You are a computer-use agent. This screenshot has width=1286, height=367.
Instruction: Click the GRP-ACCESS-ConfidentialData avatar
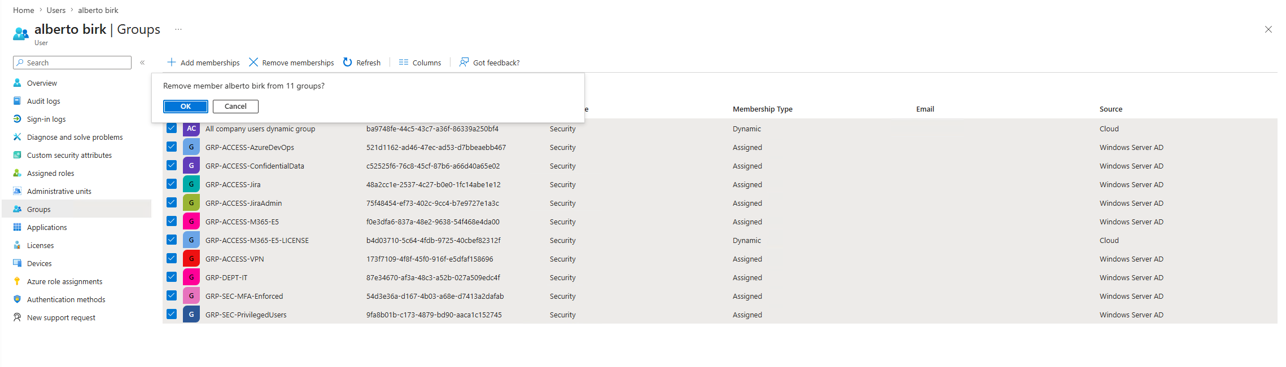tap(191, 166)
